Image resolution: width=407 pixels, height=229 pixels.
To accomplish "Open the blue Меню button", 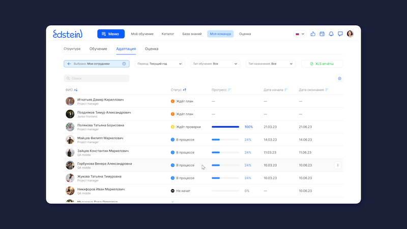I will (x=111, y=34).
